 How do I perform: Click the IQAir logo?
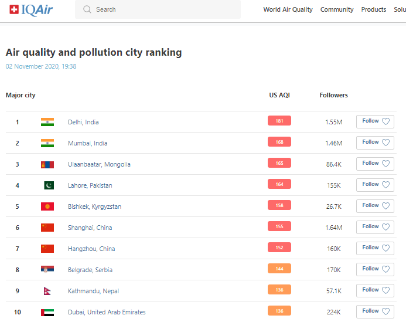(x=35, y=9)
